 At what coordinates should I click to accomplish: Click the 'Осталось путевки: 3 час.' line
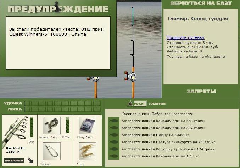[x=190, y=42]
